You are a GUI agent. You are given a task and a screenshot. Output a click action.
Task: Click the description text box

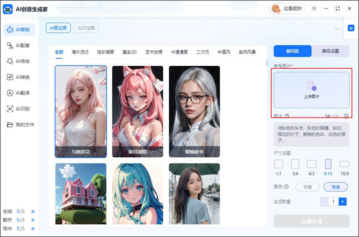point(311,134)
